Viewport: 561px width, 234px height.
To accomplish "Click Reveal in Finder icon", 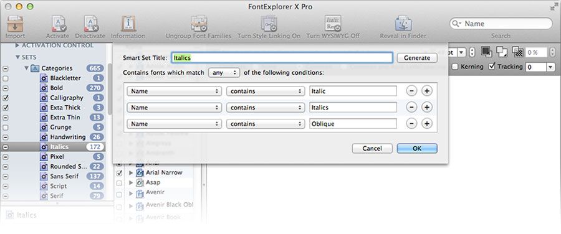I will 403,24.
